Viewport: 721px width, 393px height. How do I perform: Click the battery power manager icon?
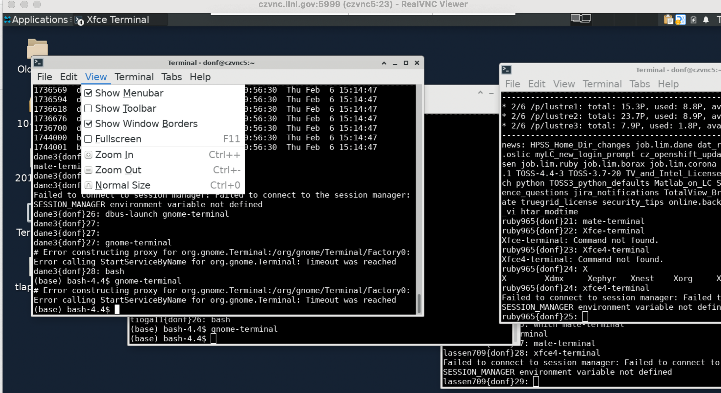694,20
